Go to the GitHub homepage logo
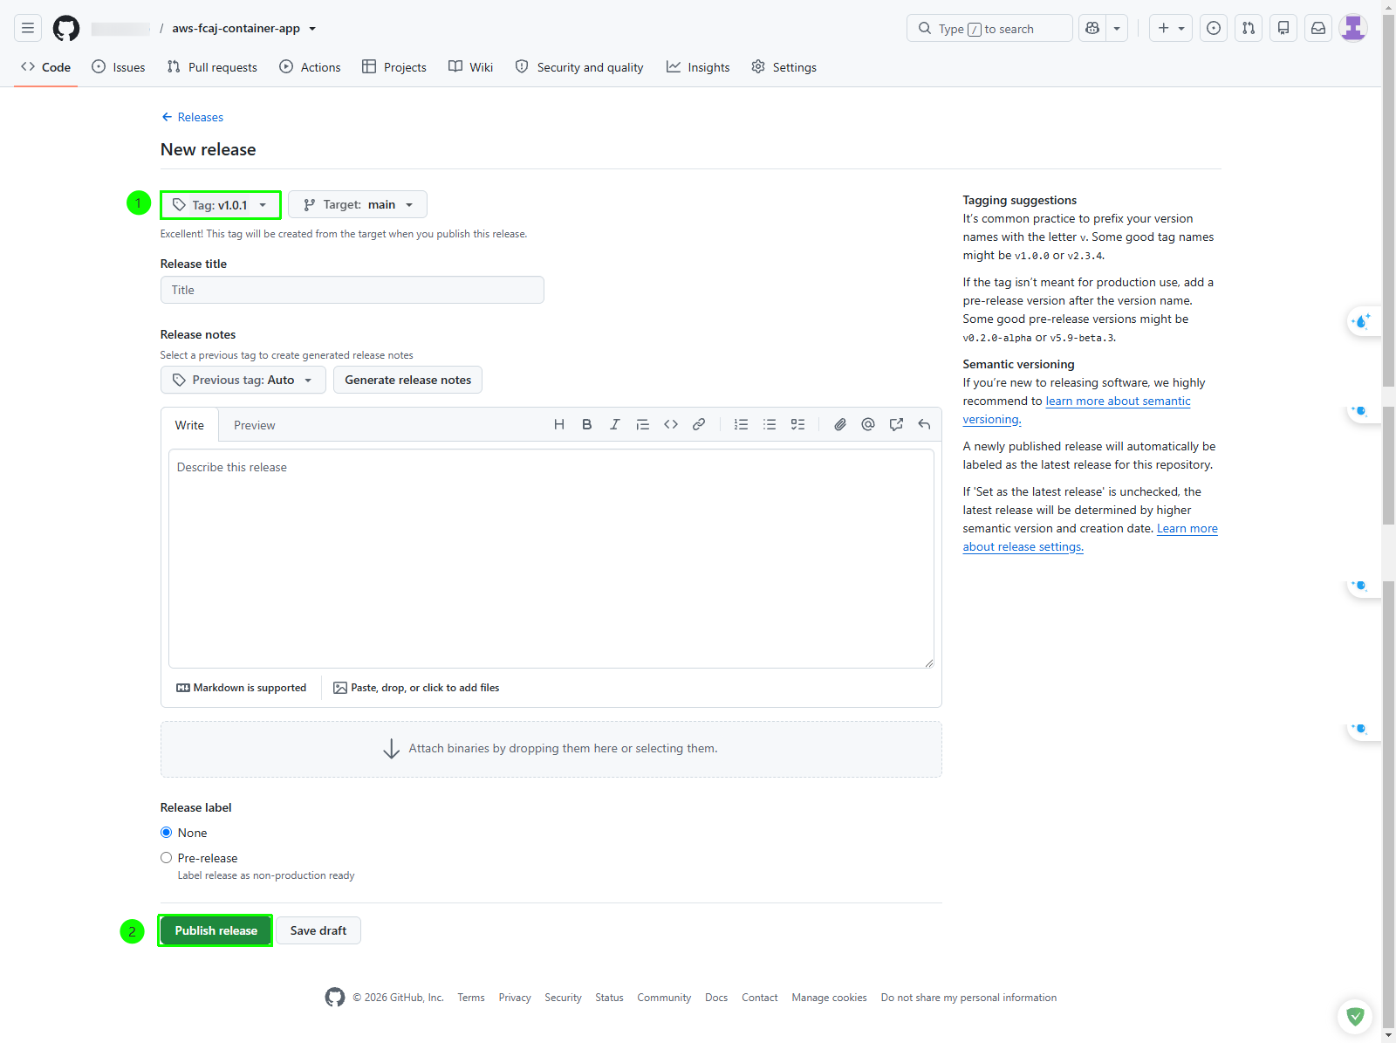The image size is (1396, 1043). coord(66,28)
